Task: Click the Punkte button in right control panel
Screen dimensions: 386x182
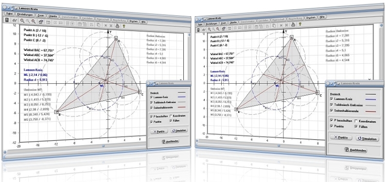Action: pos(341,137)
